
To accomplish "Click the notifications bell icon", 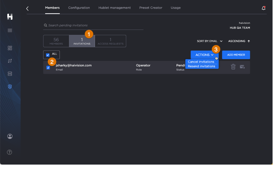I will point(263,8).
